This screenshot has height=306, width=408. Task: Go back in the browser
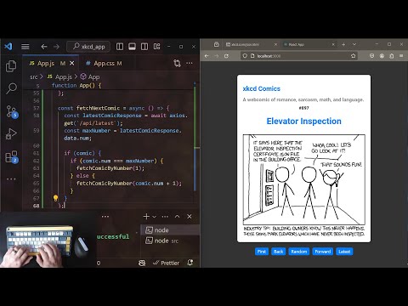[207, 56]
